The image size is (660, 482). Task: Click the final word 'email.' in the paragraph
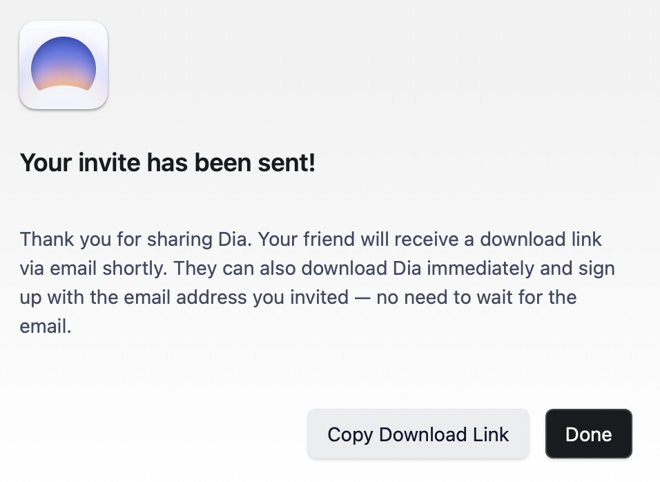point(46,326)
